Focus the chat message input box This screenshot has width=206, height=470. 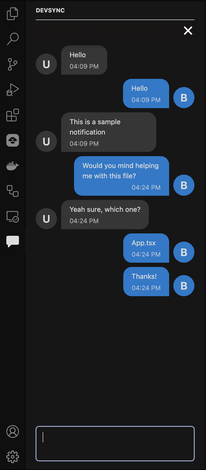pyautogui.click(x=115, y=444)
